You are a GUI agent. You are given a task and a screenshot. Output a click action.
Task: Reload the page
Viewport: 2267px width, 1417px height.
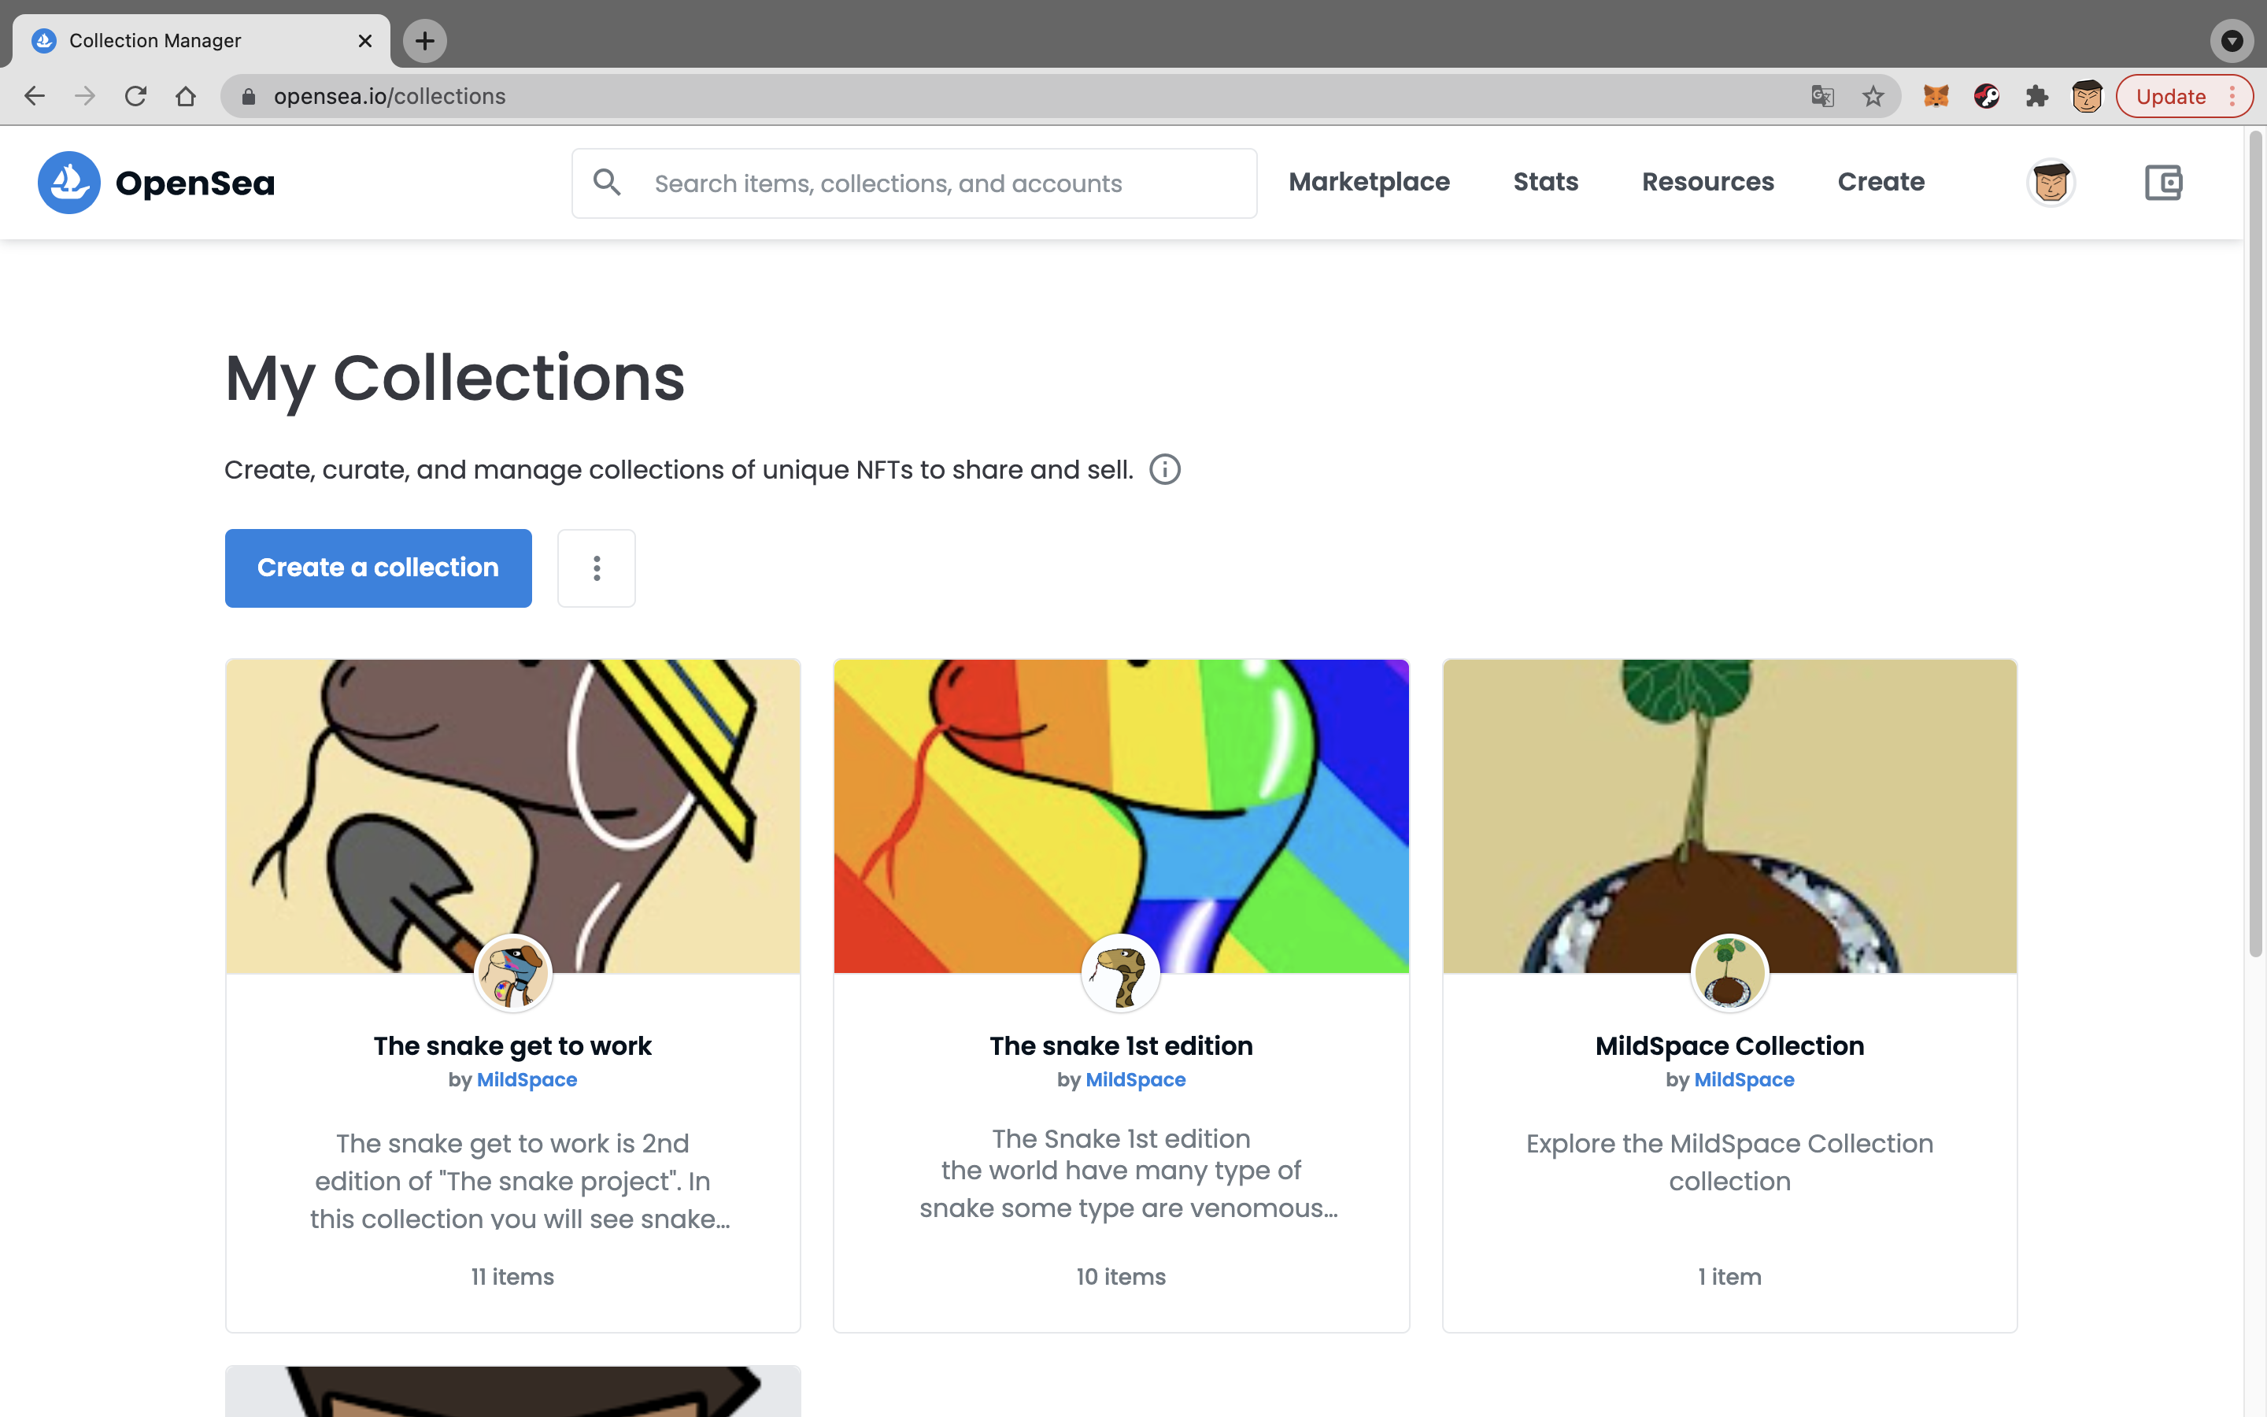pyautogui.click(x=136, y=97)
